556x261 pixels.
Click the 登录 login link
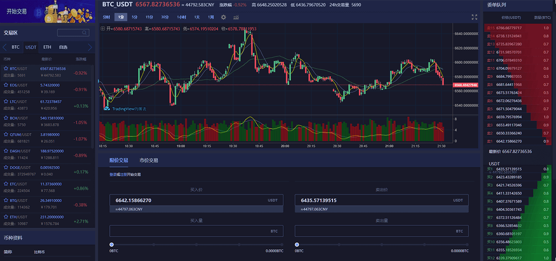point(113,174)
